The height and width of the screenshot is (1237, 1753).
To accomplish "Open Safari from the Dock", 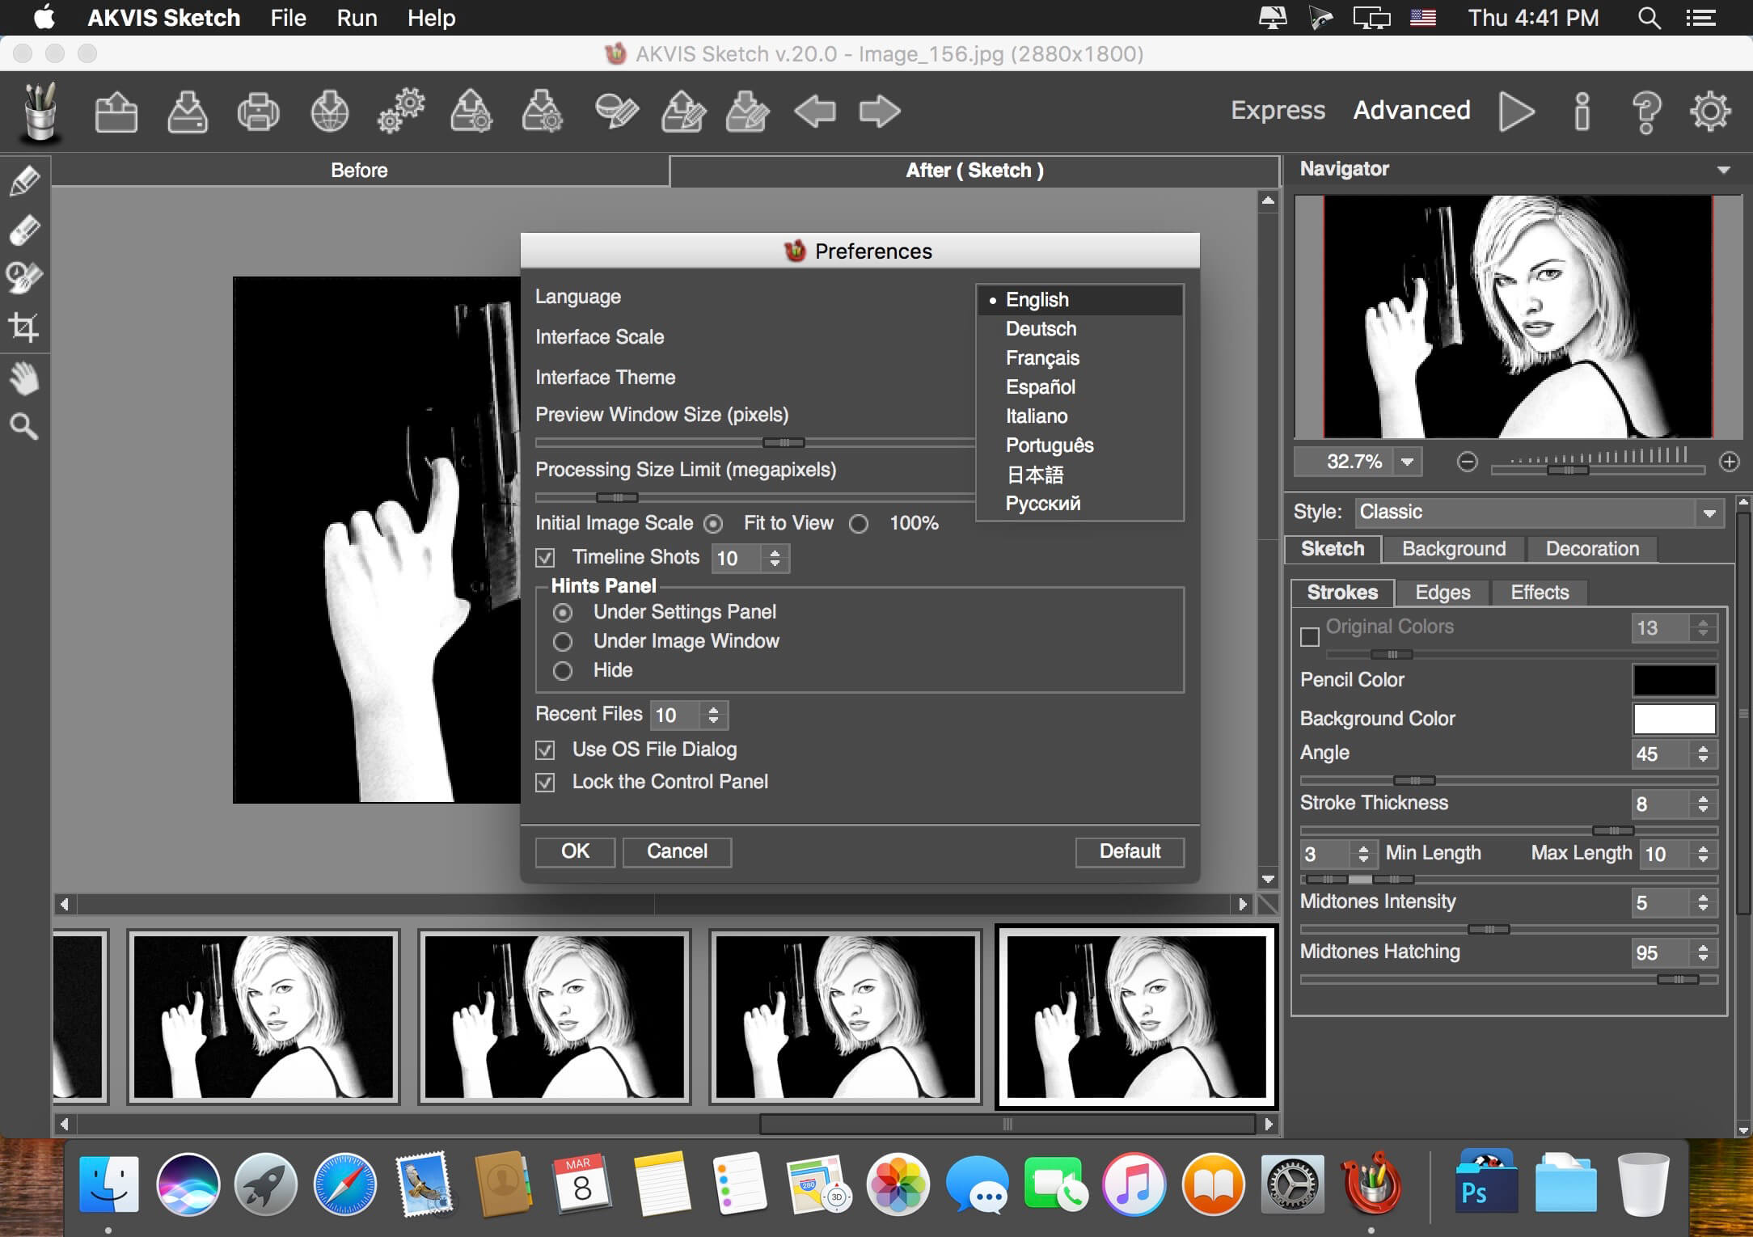I will [344, 1185].
